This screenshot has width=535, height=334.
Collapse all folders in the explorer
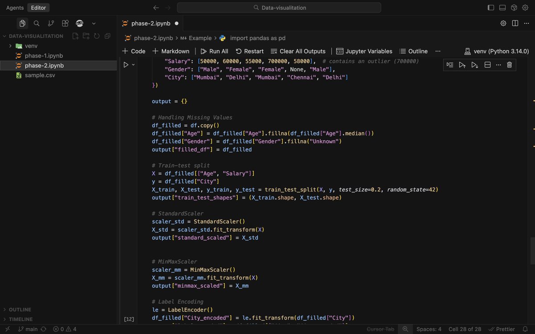[107, 36]
